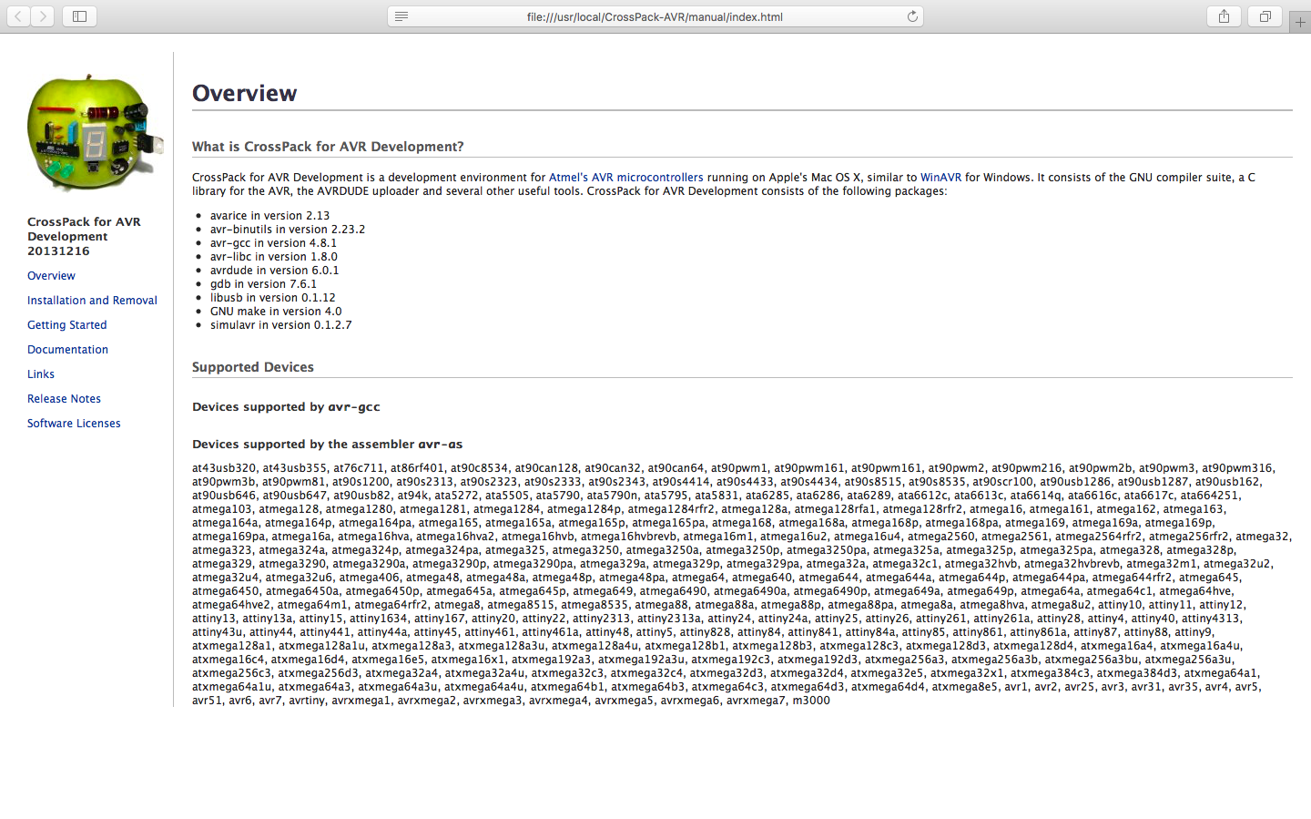The width and height of the screenshot is (1311, 819).
Task: Go forward with the Safari forward arrow
Action: coord(43,16)
